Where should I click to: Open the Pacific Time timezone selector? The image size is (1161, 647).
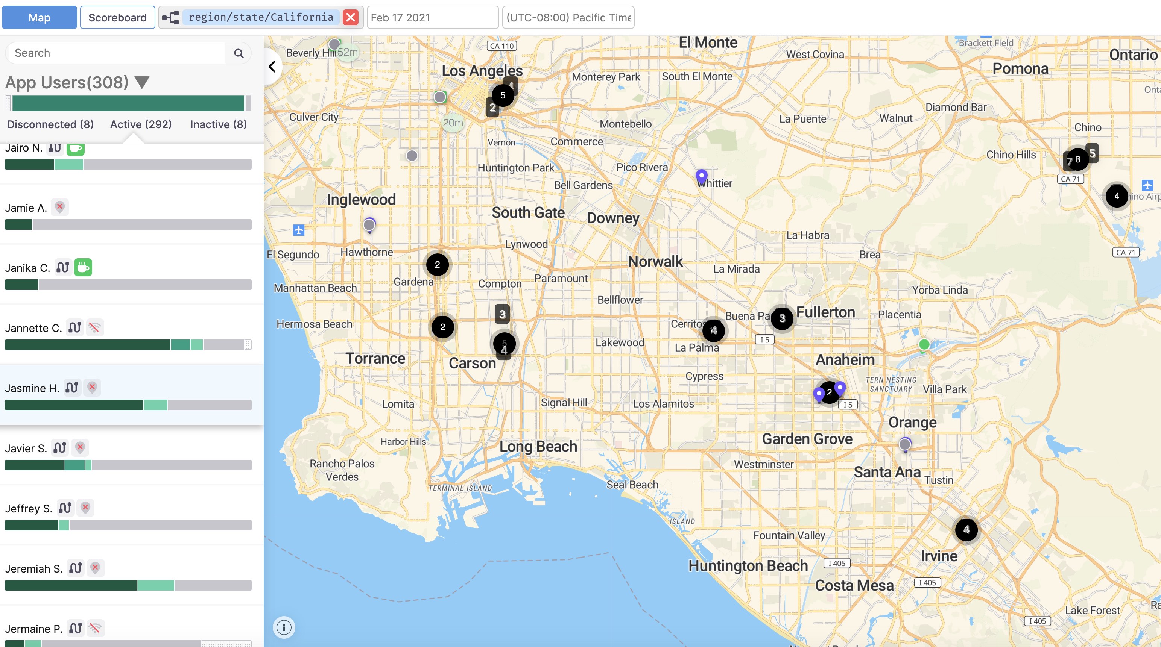point(568,18)
